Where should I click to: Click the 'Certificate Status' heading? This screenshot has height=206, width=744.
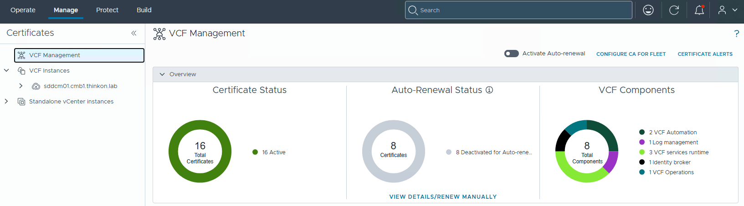coord(250,90)
